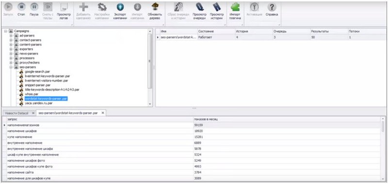This screenshot has width=388, height=184.
Task: Sort by Результаты column header
Action: click(x=329, y=31)
